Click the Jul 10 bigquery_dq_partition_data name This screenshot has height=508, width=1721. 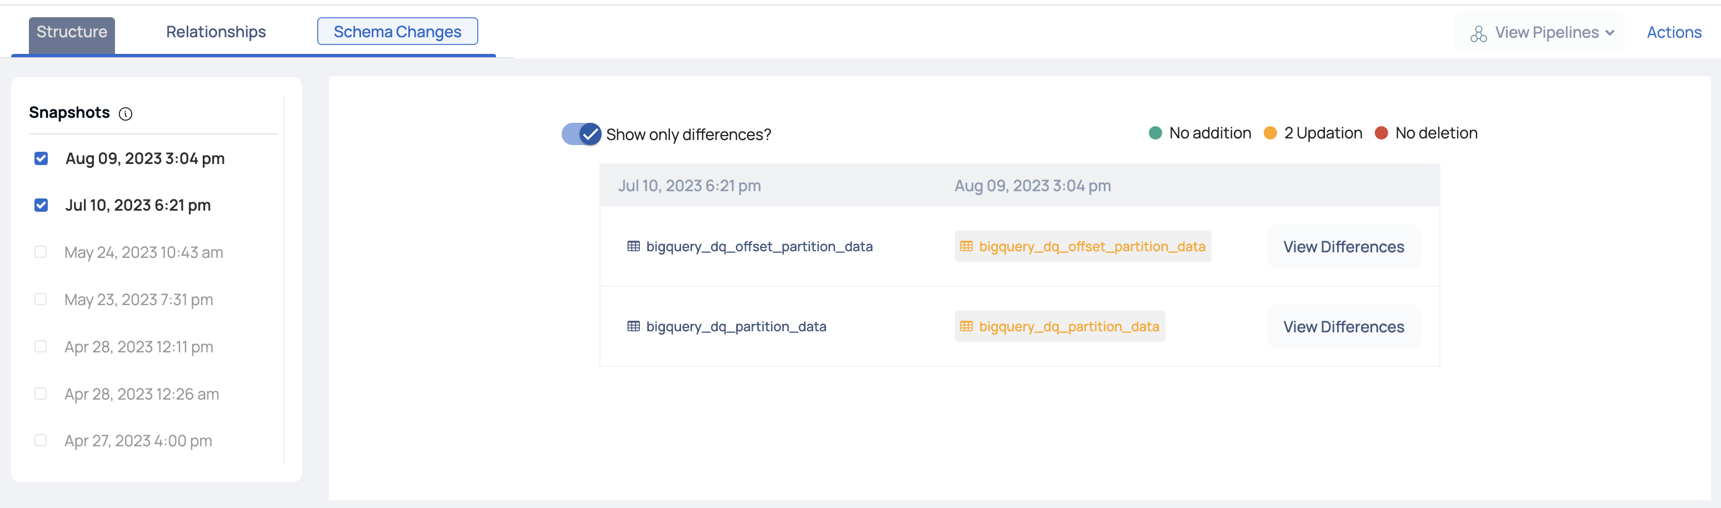(x=736, y=327)
